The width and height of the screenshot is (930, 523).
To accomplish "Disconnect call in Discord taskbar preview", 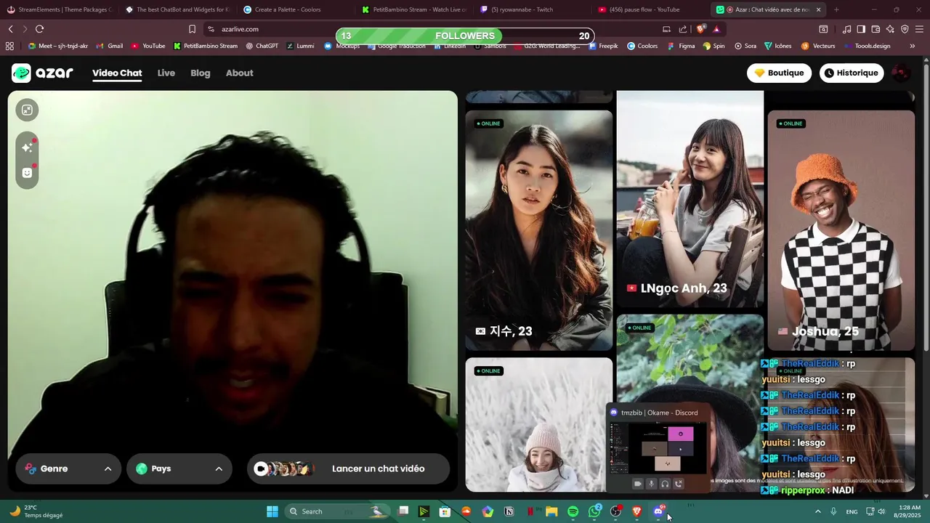I will pyautogui.click(x=679, y=484).
